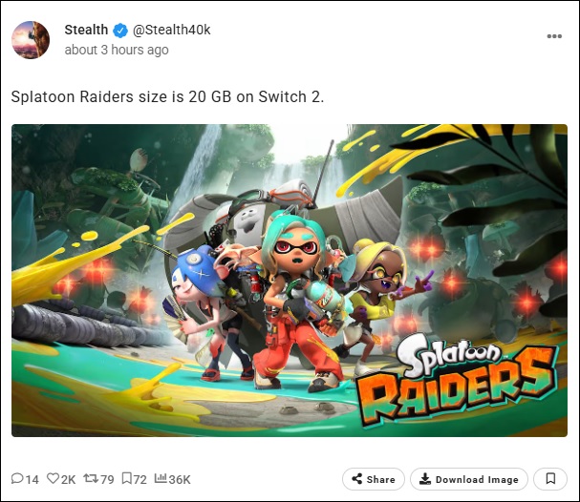Click the 2K likes count
The image size is (580, 502).
point(68,479)
